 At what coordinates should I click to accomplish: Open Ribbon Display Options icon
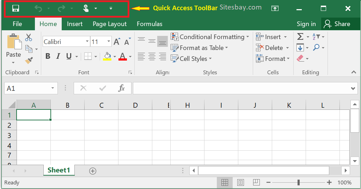275,8
